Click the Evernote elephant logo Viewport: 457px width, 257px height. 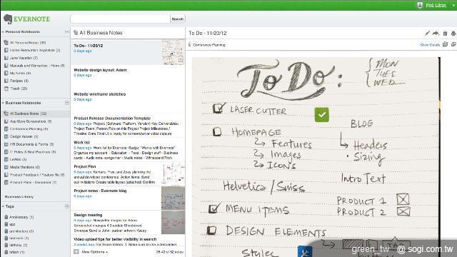click(x=8, y=19)
